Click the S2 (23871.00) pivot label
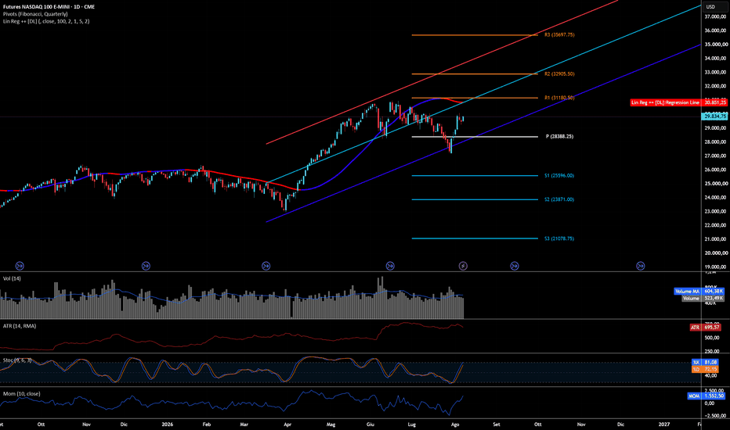Screen dimensions: 730x430 click(x=559, y=199)
